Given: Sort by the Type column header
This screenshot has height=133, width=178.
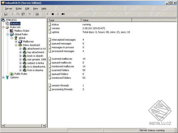Looking at the screenshot, I should point(64,20).
